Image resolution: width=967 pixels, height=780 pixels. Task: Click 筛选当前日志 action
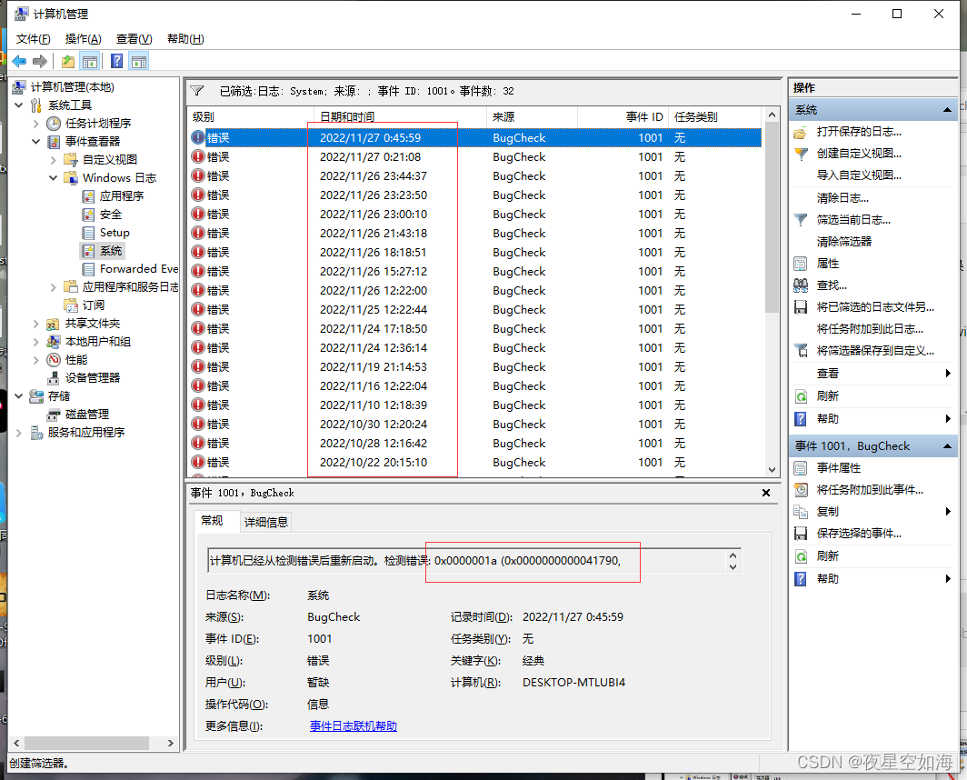pos(853,220)
